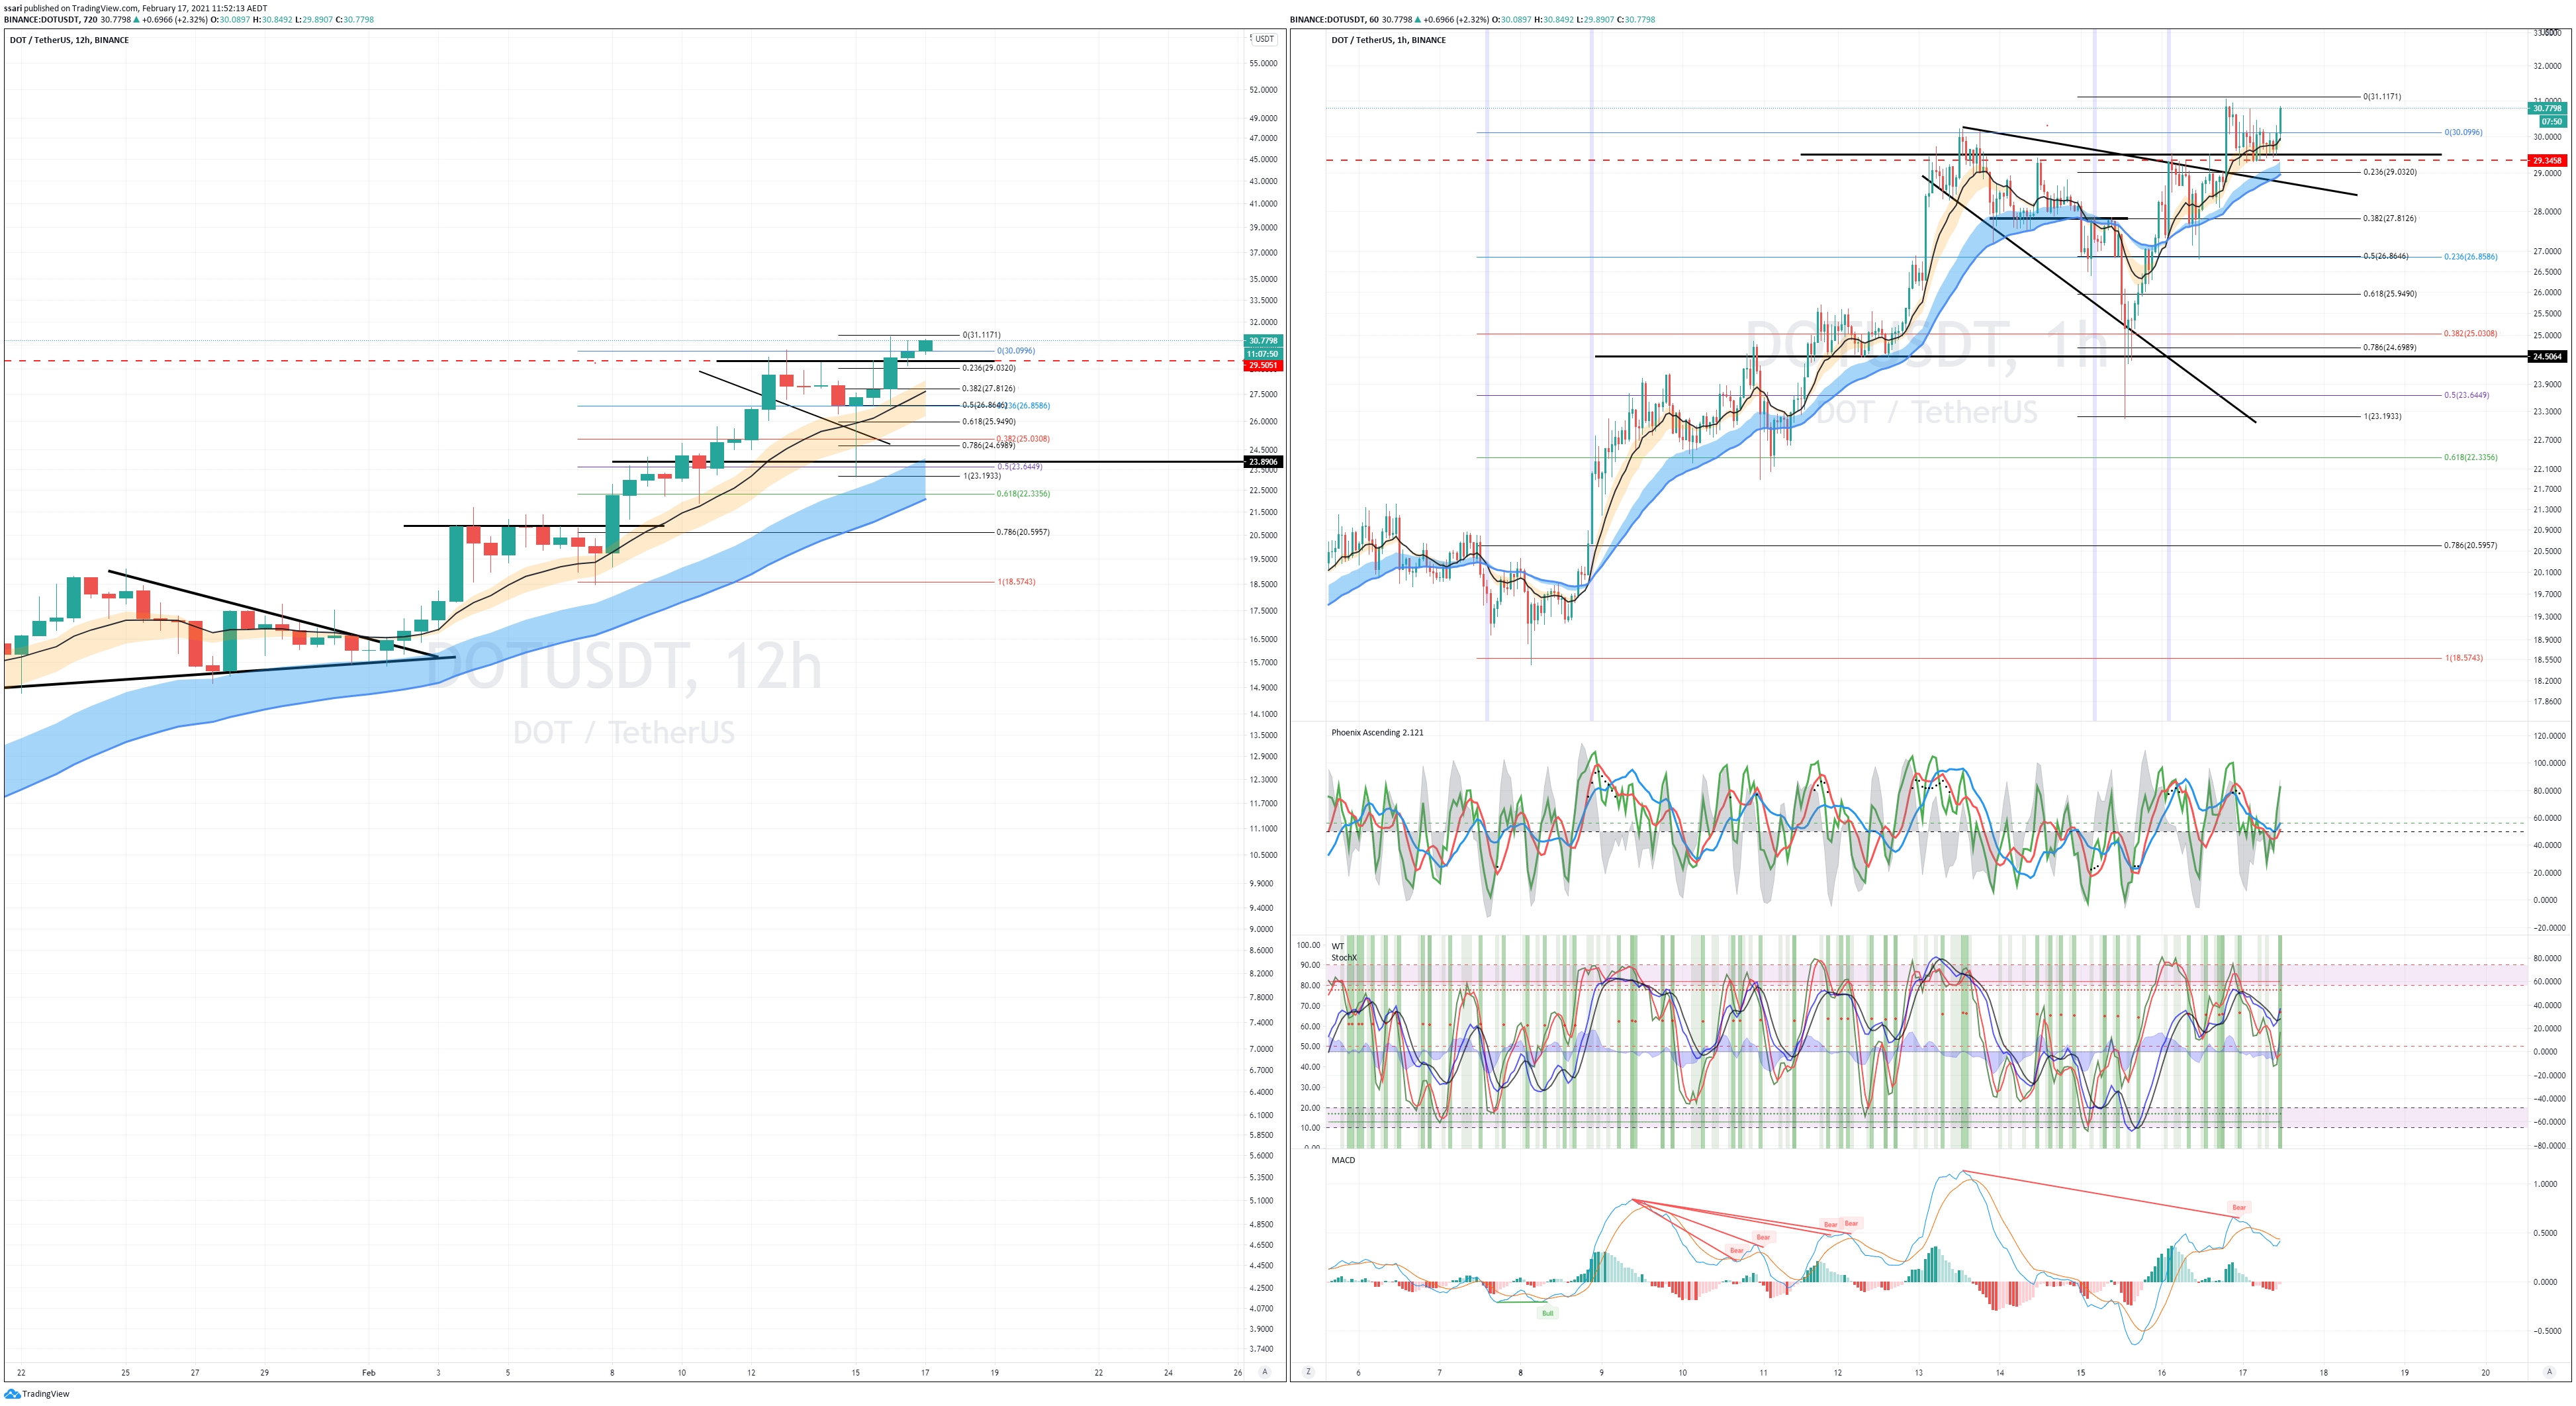
Task: Click the 3.7400 price axis label on 12h chart
Action: [1261, 1349]
